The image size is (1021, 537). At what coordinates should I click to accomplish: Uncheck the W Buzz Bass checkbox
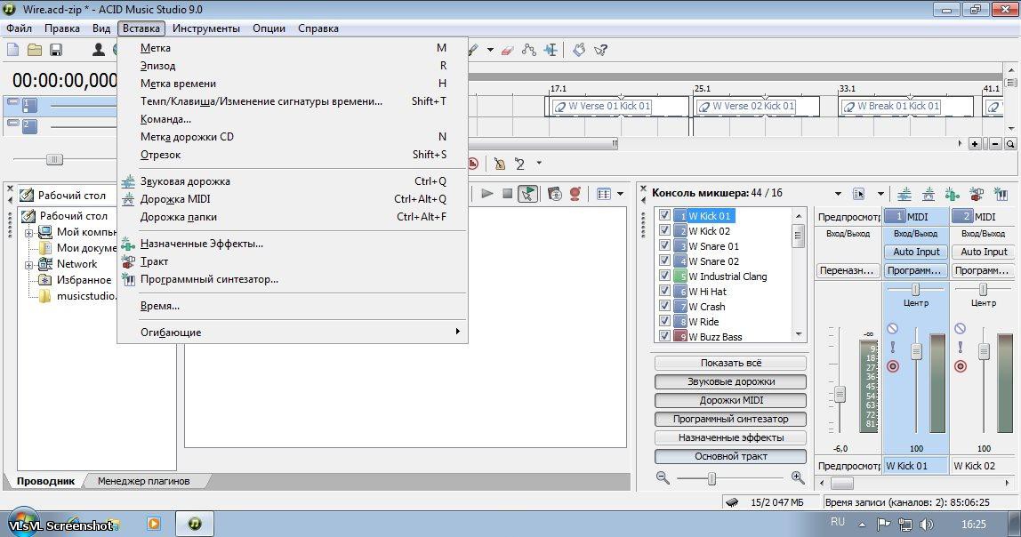[664, 336]
